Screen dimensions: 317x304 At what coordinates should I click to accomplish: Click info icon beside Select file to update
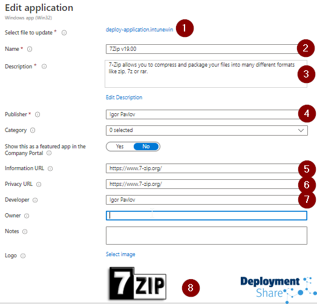(x=64, y=33)
